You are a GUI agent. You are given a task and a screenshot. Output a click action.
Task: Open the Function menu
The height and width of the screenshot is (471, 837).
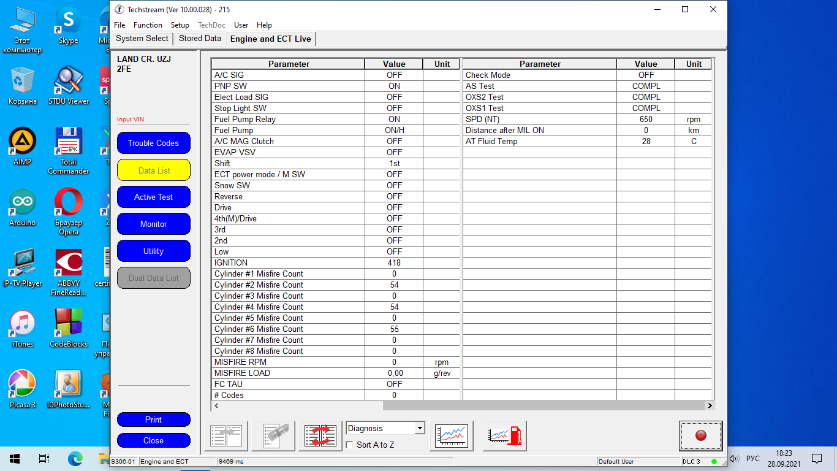148,25
